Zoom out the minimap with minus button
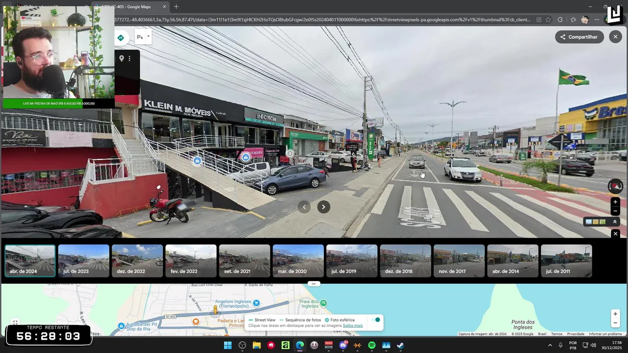Image resolution: width=628 pixels, height=353 pixels. click(615, 323)
